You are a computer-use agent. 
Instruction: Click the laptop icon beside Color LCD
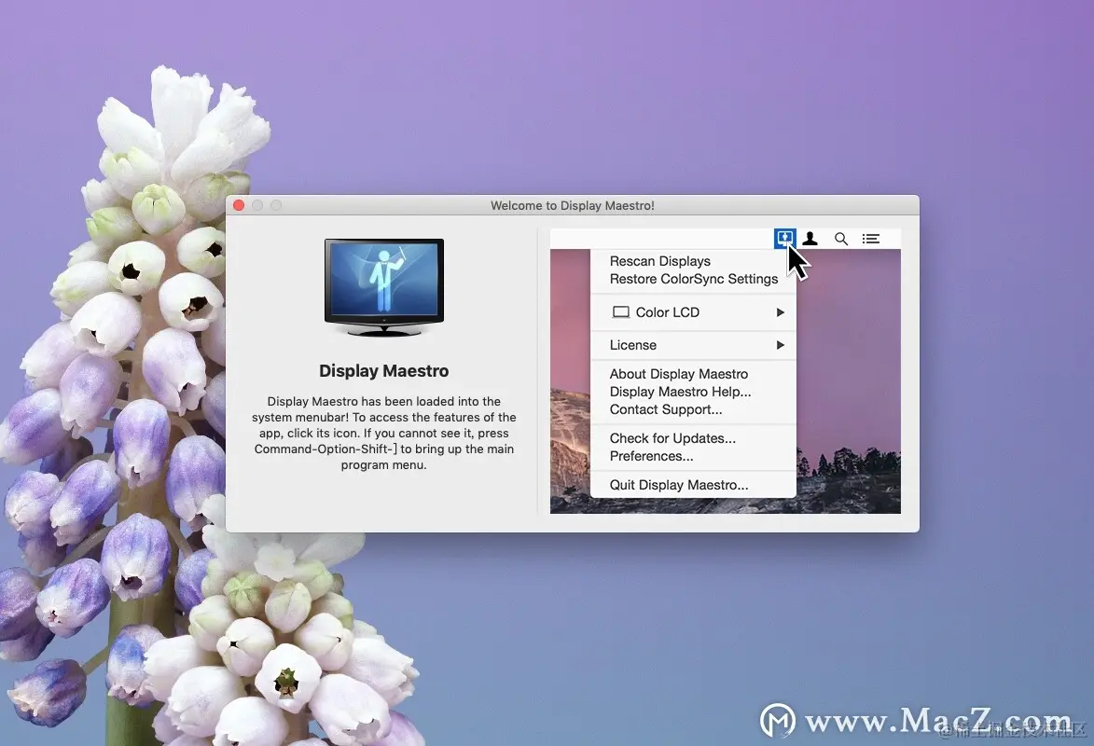(621, 312)
